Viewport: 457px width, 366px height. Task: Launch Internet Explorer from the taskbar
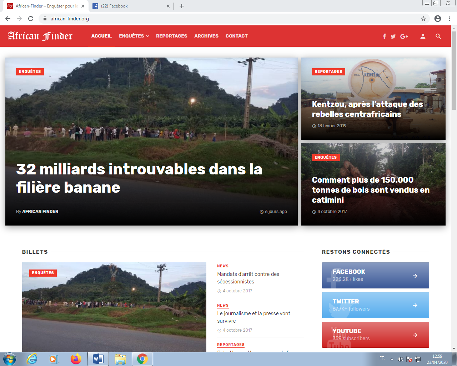pyautogui.click(x=32, y=359)
